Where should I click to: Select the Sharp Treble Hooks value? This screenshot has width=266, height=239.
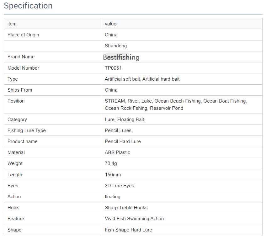[x=126, y=208]
